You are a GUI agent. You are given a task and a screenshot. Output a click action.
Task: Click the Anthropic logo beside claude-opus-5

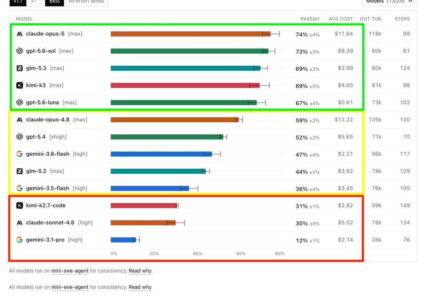[20, 34]
